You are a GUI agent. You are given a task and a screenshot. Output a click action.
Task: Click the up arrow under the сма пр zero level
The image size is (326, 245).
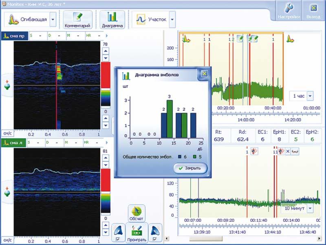(x=106, y=118)
